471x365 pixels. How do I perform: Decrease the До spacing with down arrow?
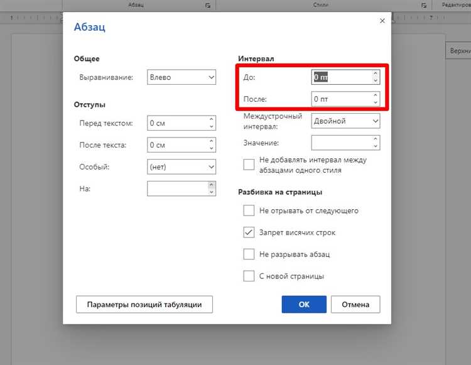[375, 80]
